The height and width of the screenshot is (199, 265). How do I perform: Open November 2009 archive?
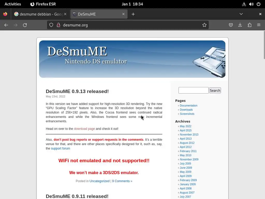click(x=189, y=159)
